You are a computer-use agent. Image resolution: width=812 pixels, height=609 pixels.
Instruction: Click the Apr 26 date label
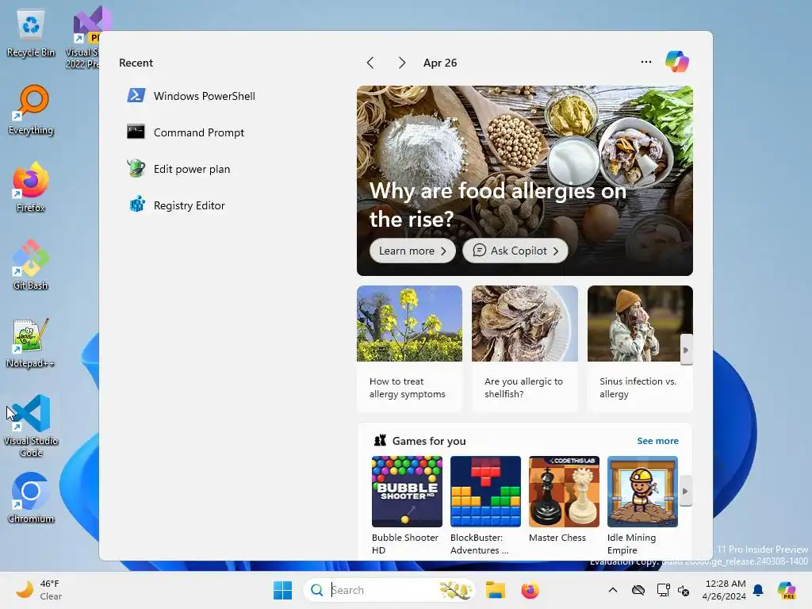[x=440, y=63]
